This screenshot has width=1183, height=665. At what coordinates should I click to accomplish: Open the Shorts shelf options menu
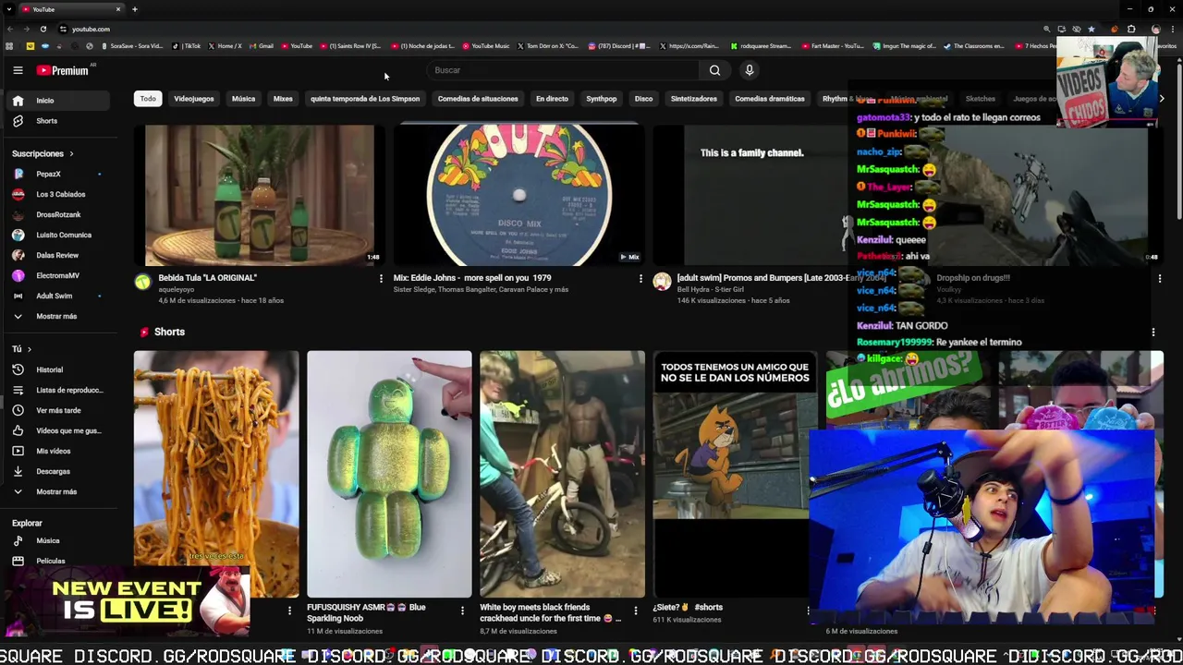pyautogui.click(x=1153, y=332)
